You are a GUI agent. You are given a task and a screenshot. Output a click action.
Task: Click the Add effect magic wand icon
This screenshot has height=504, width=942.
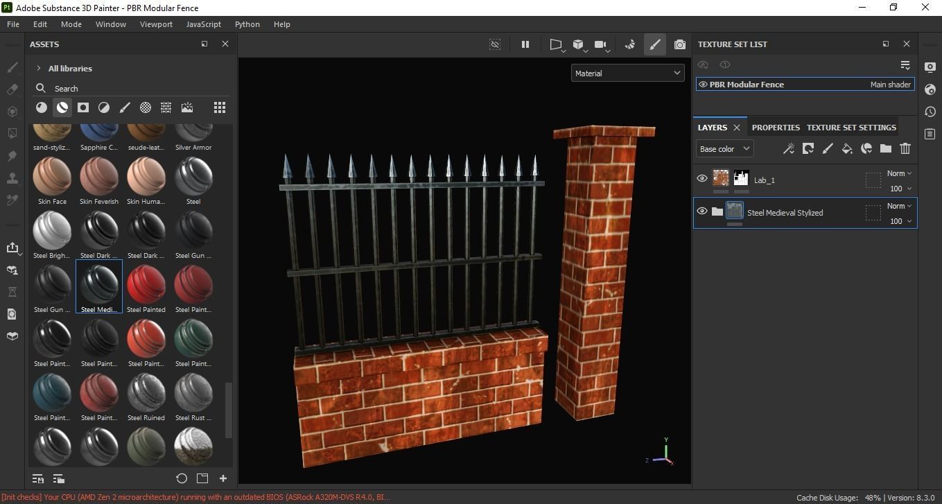pyautogui.click(x=789, y=148)
